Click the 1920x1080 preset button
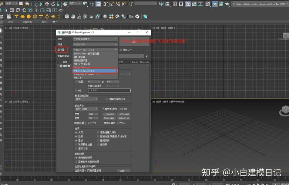 click(x=124, y=114)
